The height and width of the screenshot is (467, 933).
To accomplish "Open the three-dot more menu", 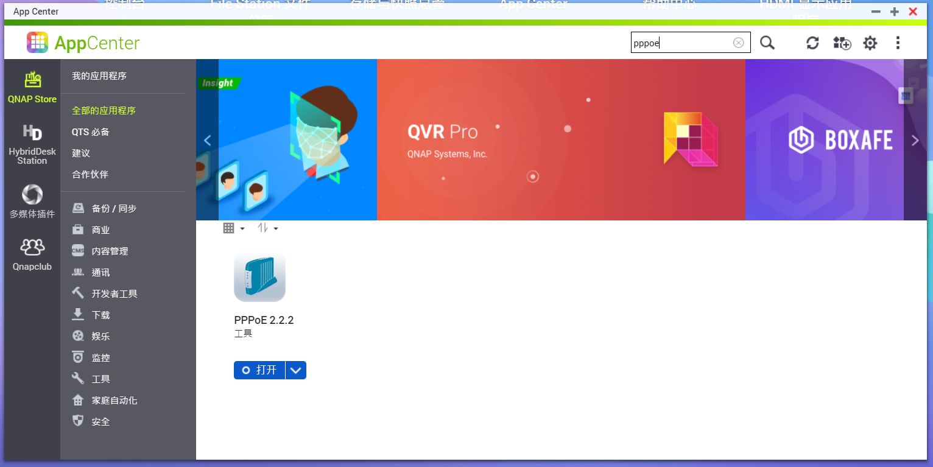I will click(898, 43).
